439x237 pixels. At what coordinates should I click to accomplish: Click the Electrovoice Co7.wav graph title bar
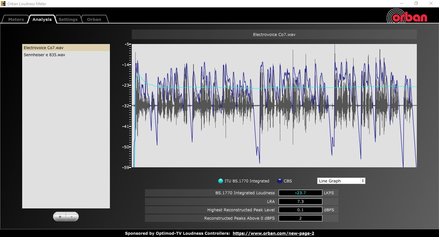274,34
